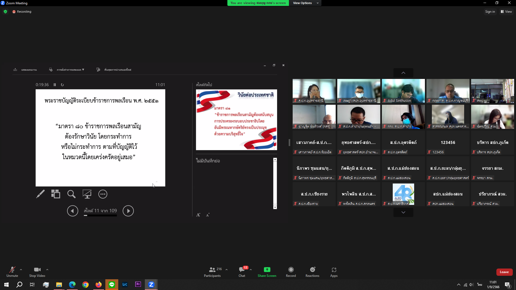Open display settings dropdown in presenter view
Image resolution: width=516 pixels, height=290 pixels.
[x=67, y=70]
